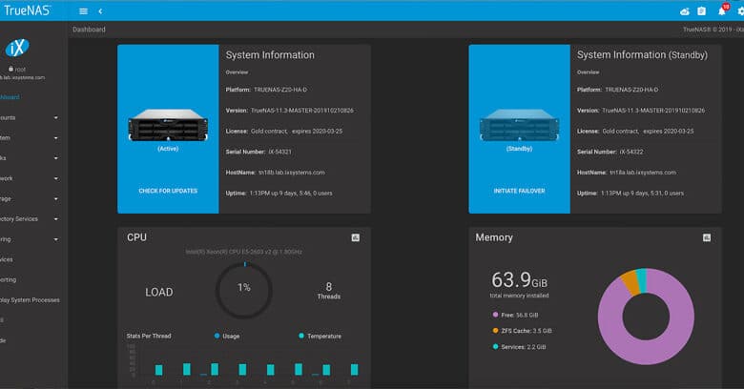Open Dashboard in the sidebar

click(x=10, y=97)
